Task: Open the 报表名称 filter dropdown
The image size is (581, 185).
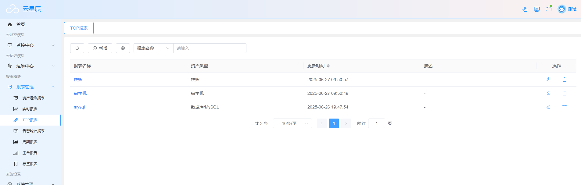Action: [153, 48]
